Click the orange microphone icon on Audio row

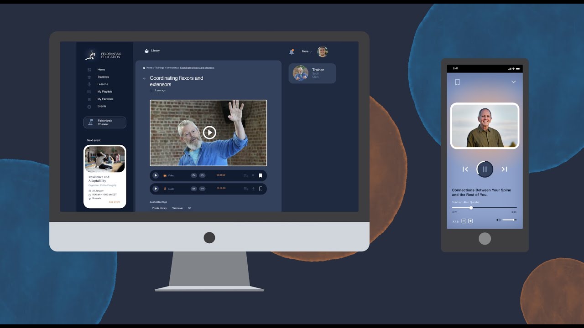coord(165,189)
